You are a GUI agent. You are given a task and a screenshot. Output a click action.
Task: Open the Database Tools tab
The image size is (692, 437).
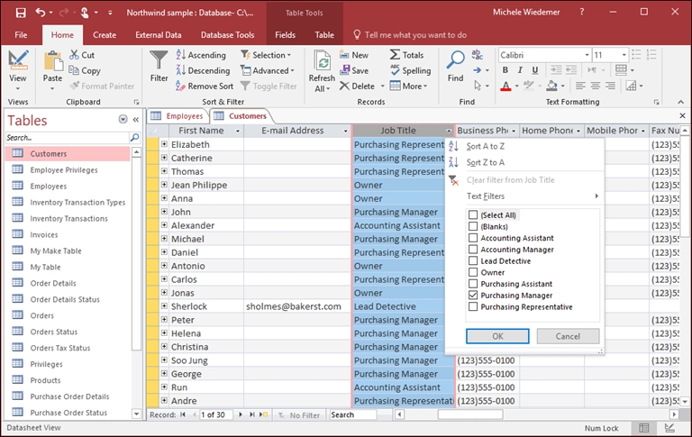[227, 35]
